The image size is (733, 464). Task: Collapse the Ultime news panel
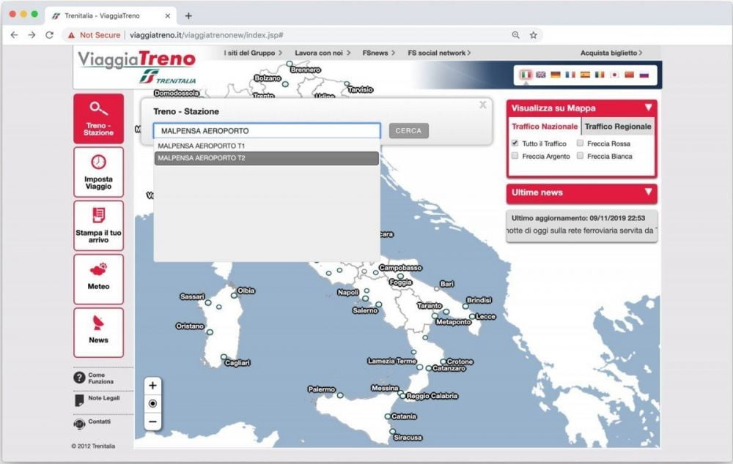647,193
